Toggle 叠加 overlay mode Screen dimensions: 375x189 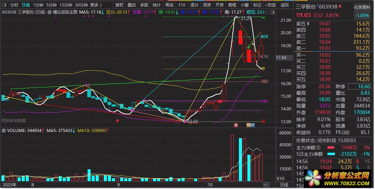132,5
